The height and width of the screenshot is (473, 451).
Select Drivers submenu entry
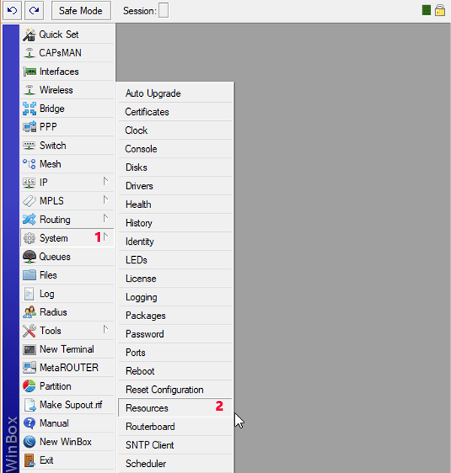click(175, 186)
